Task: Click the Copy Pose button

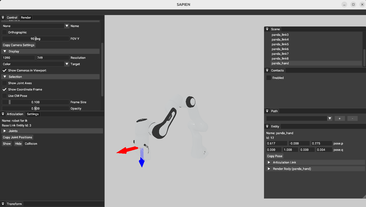Action: click(275, 156)
